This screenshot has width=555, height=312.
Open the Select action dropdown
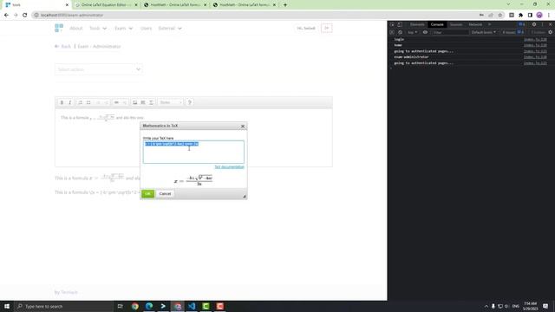(x=99, y=69)
